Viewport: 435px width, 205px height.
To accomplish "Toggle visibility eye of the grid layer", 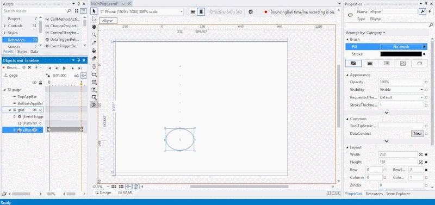I will 35,110.
